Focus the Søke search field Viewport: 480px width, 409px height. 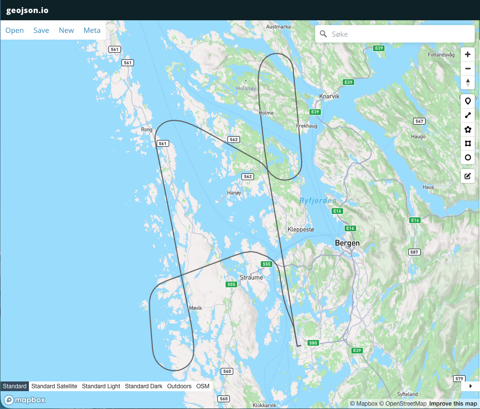pyautogui.click(x=400, y=34)
